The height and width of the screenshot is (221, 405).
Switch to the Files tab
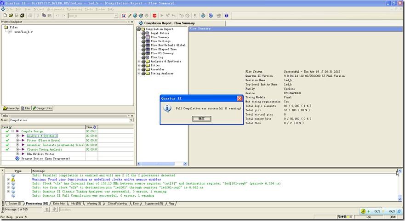click(26, 108)
